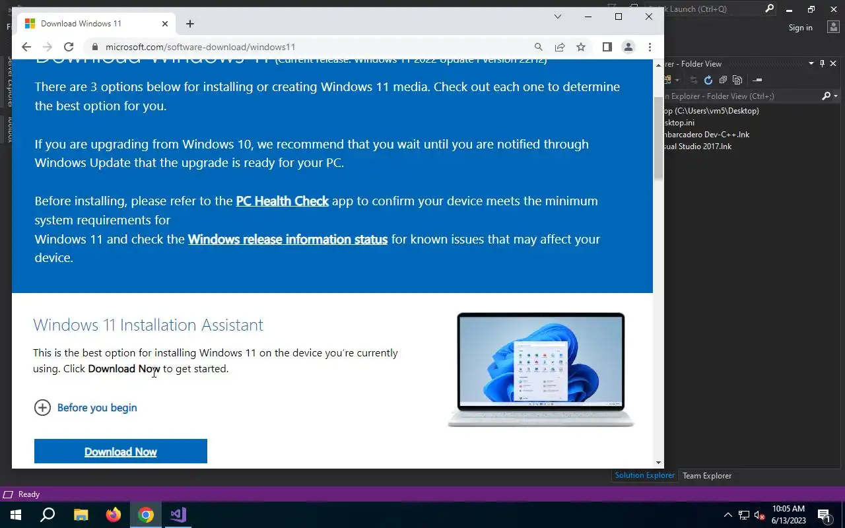This screenshot has height=528, width=845.
Task: Expand the Before you begin section
Action: 86,407
